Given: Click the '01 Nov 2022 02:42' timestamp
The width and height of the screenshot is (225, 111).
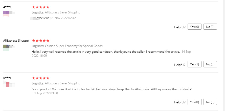Looking at the screenshot, I should click(x=63, y=18).
